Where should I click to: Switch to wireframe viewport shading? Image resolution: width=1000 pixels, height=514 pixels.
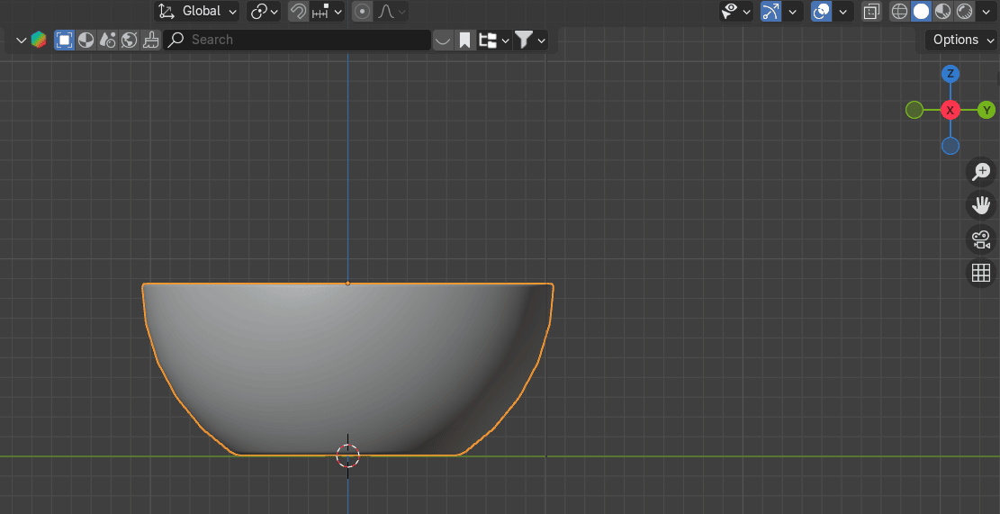[899, 12]
